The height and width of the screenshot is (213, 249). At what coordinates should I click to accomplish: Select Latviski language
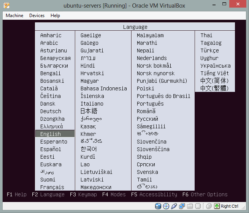[92, 180]
